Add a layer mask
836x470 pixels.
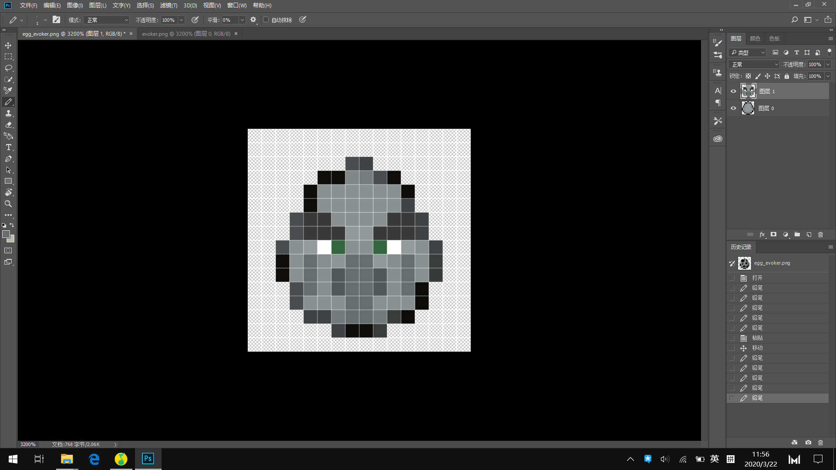pyautogui.click(x=774, y=235)
